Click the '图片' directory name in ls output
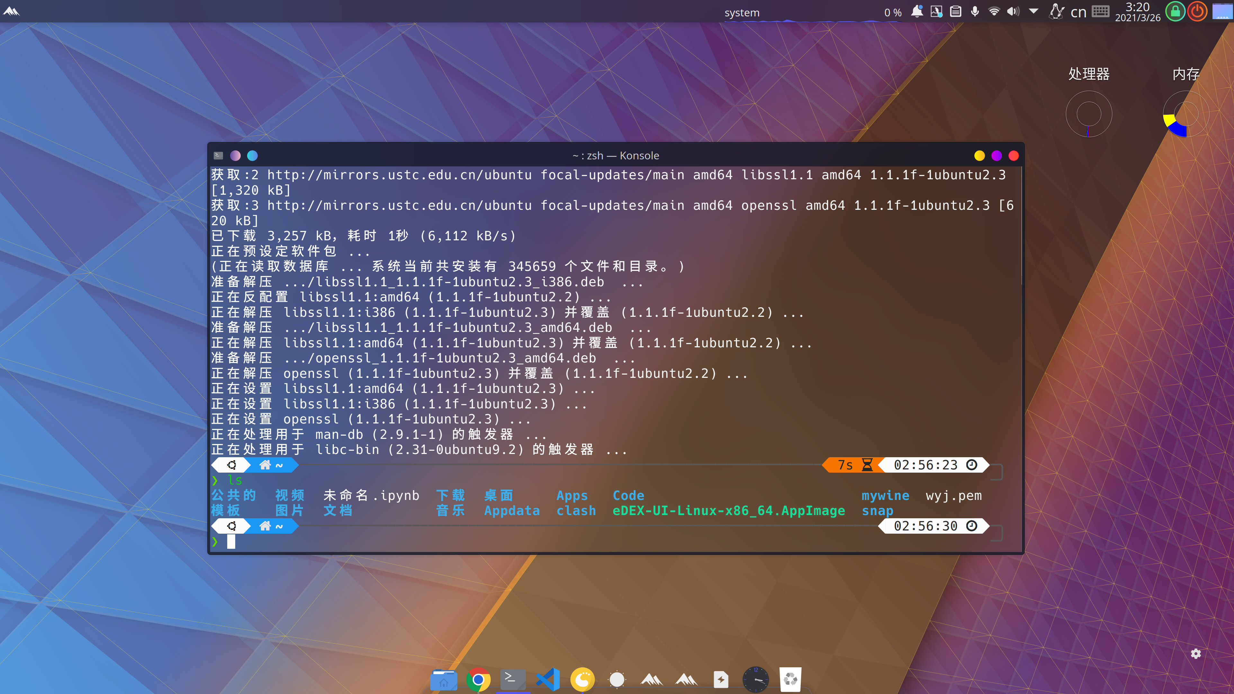This screenshot has width=1234, height=694. pyautogui.click(x=290, y=511)
